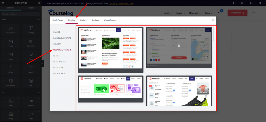
Task: Collapse the Elementor panel with arrow handle
Action: (x=43, y=64)
